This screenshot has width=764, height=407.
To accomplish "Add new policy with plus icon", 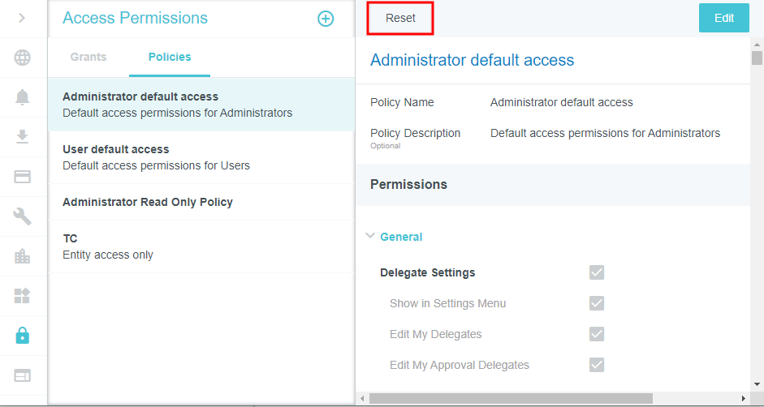I will click(x=326, y=19).
